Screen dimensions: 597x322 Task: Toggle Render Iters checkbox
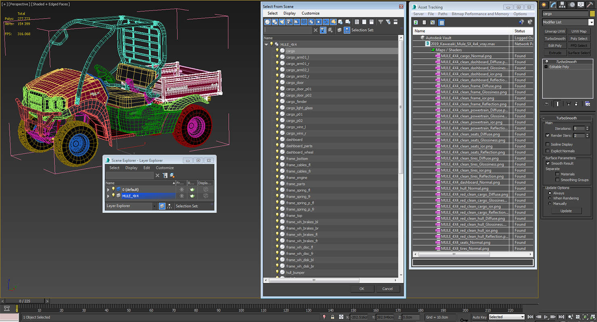pyautogui.click(x=547, y=136)
